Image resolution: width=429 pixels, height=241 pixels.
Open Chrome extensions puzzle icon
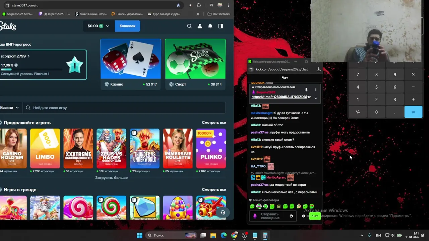click(x=199, y=5)
